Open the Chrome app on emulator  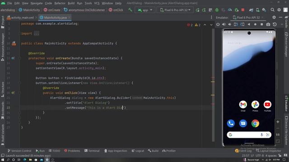click(x=255, y=123)
